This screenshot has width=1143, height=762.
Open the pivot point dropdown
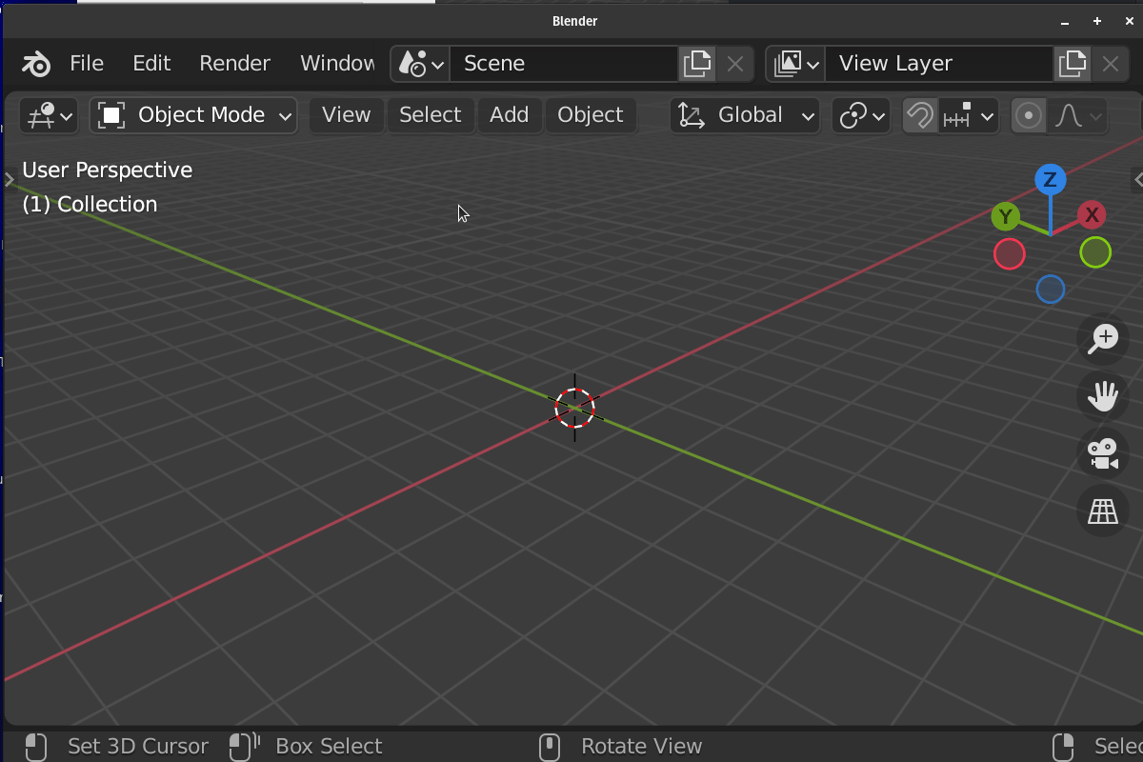861,115
